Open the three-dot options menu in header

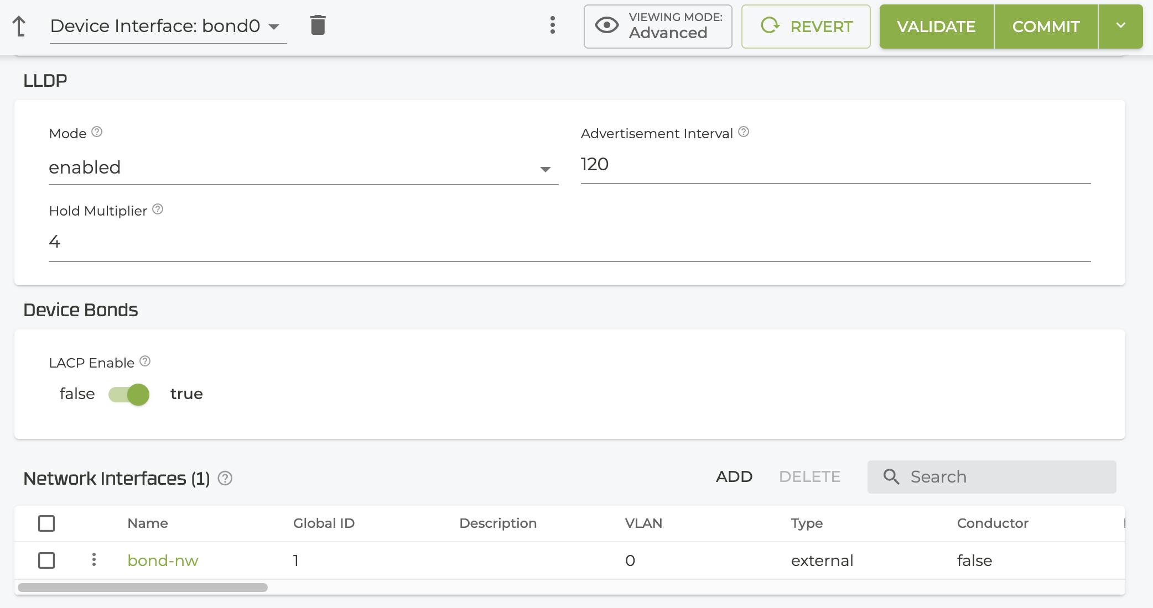click(x=552, y=25)
